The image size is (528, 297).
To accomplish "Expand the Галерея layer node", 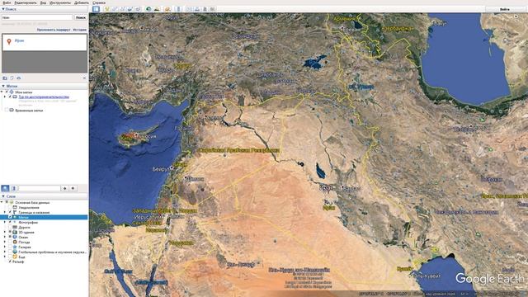I will pos(5,247).
